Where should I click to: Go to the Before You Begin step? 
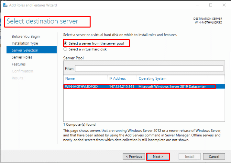pos(26,36)
